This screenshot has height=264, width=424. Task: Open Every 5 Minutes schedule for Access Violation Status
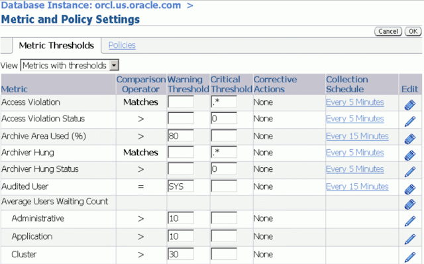pyautogui.click(x=355, y=119)
